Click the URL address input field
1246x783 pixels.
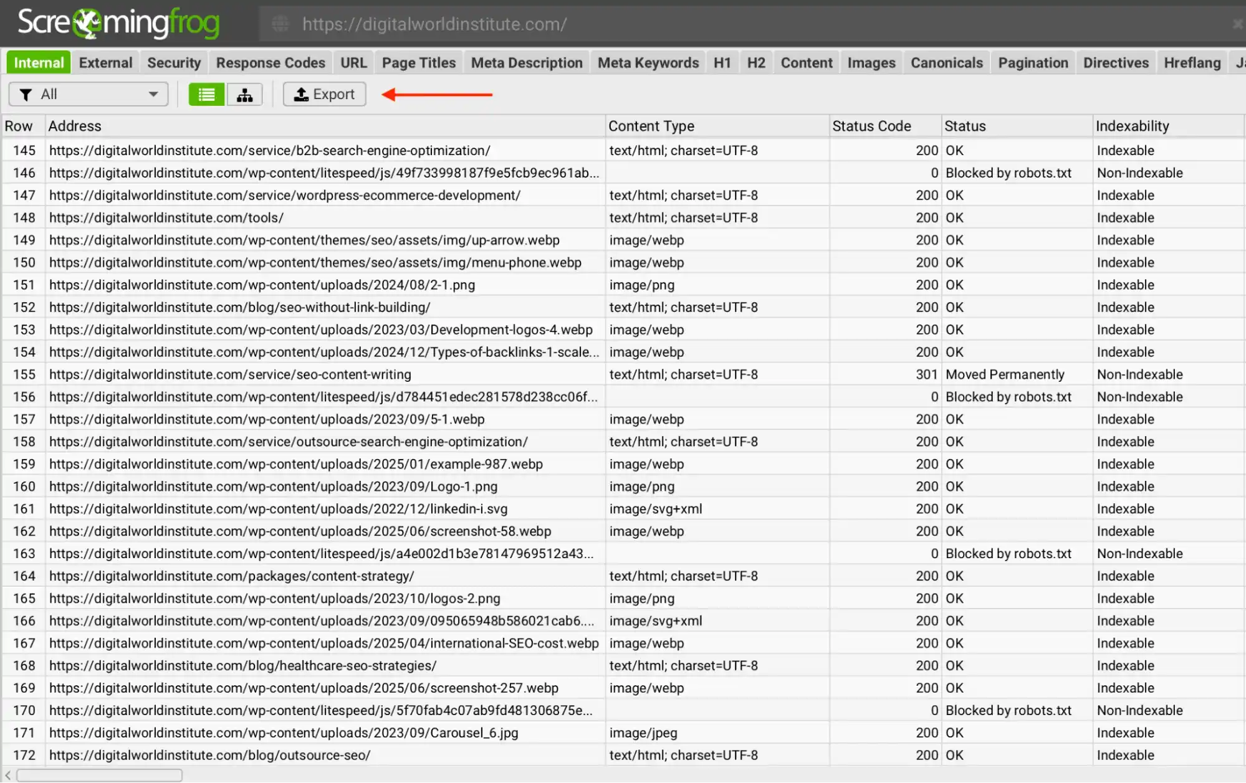(x=561, y=24)
